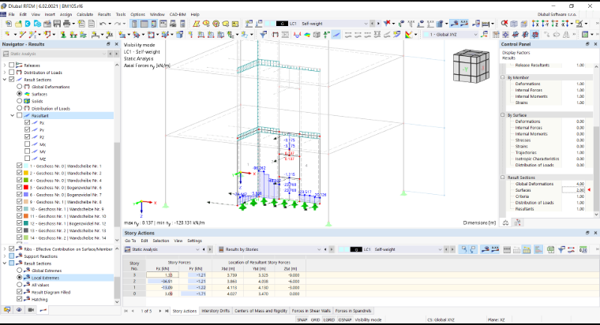Click the navigation cube in the viewport
The height and width of the screenshot is (325, 600).
pyautogui.click(x=471, y=66)
